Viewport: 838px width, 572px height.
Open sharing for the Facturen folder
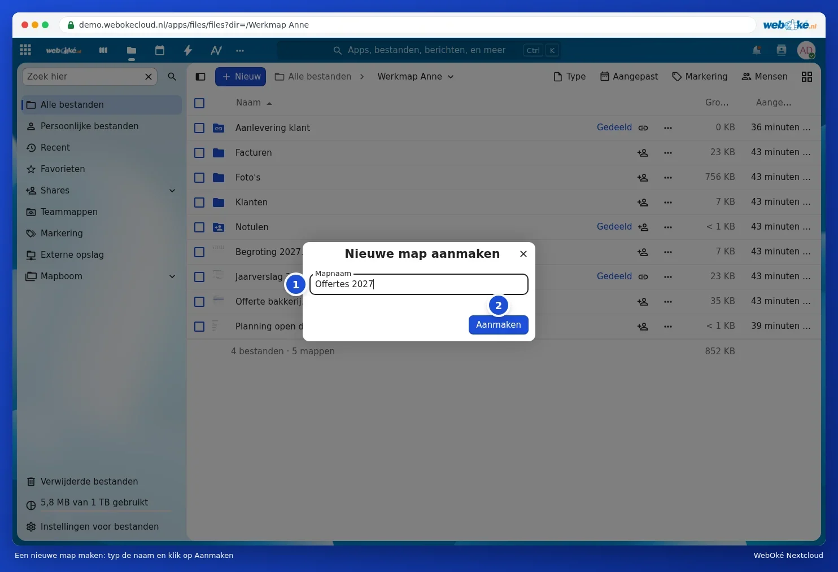click(643, 153)
